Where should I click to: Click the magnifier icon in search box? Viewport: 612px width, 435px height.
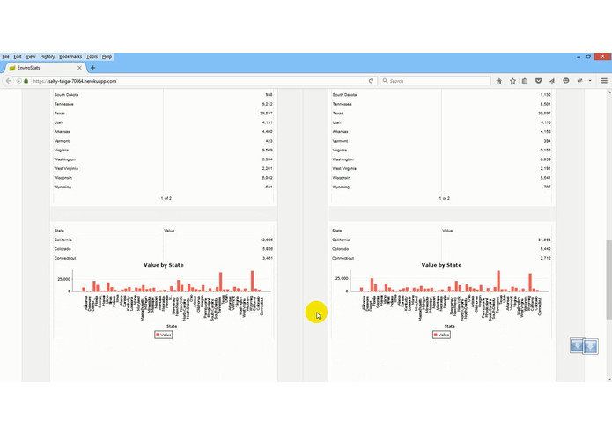pos(385,81)
